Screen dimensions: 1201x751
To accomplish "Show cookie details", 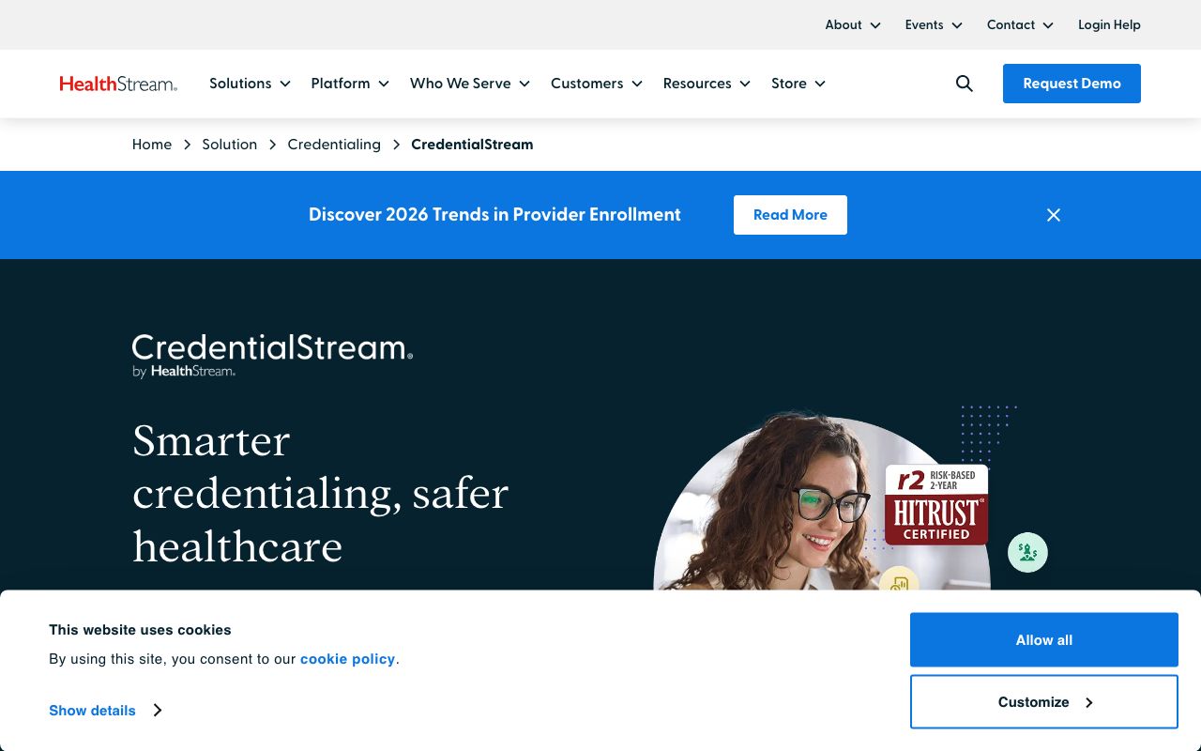I will click(x=105, y=711).
